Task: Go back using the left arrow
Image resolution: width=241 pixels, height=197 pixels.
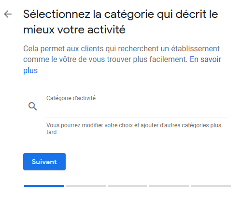Action: 8,14
